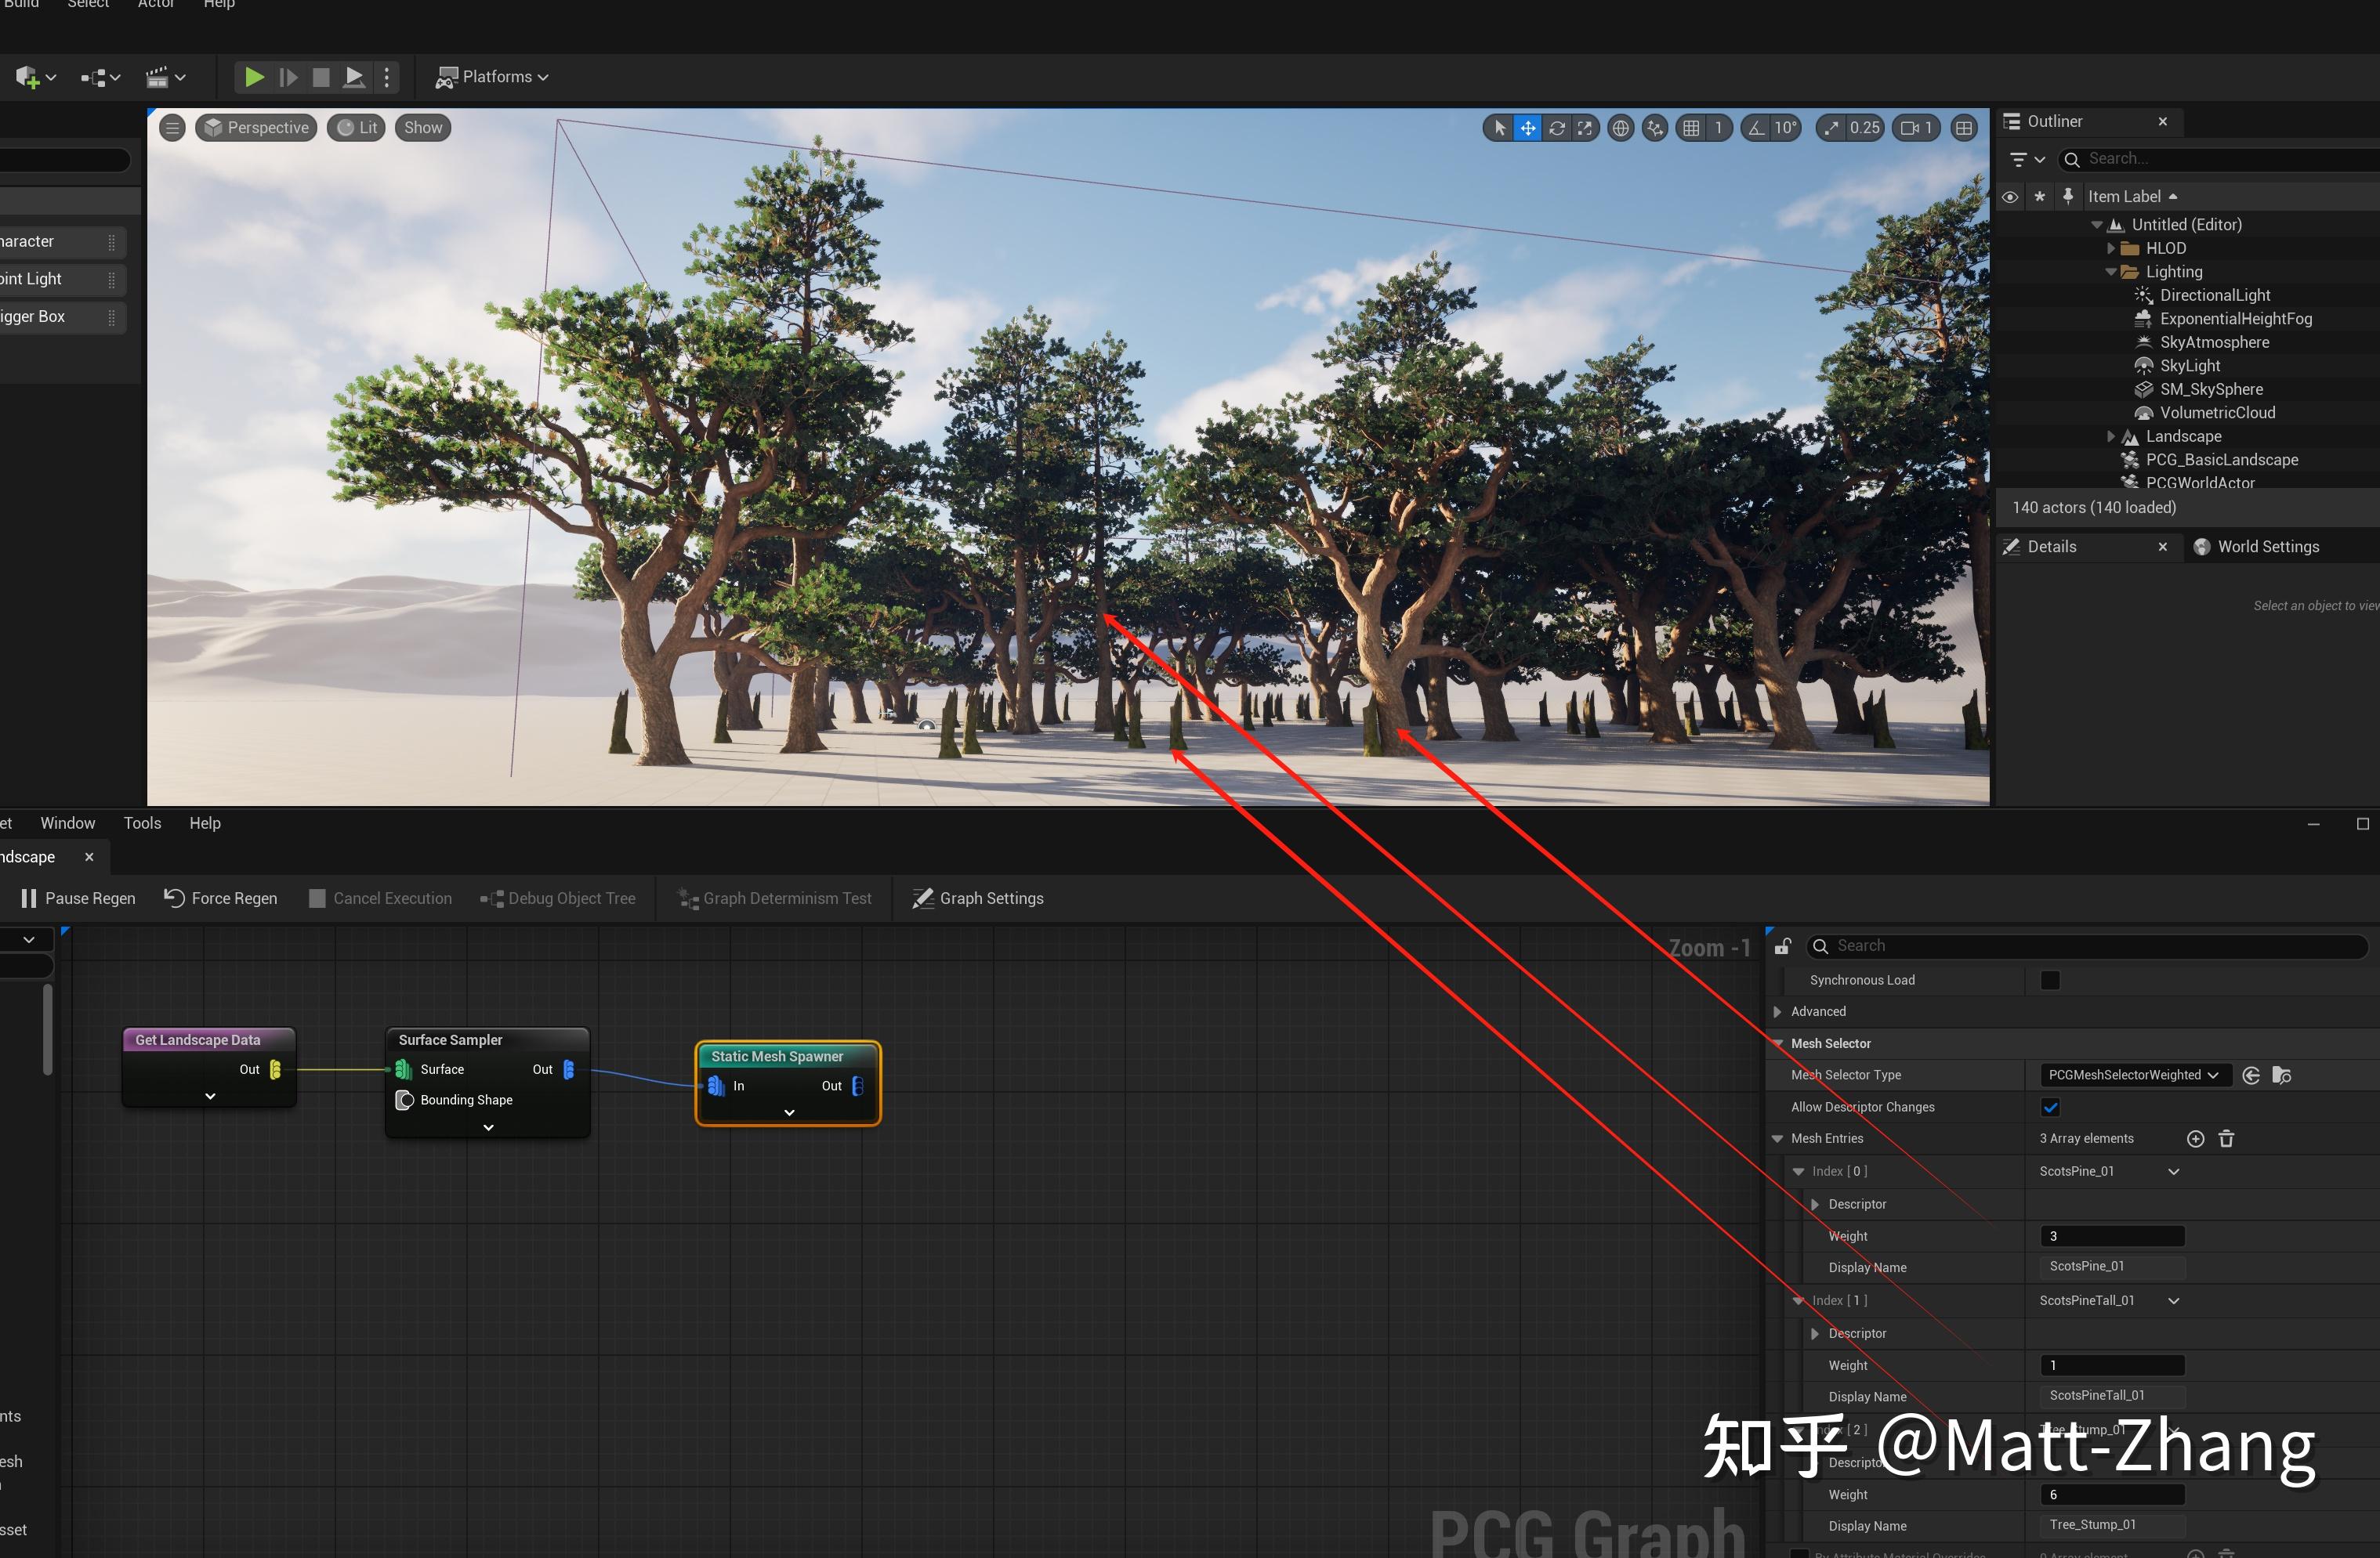Open viewport layout maximize icon

coord(1964,128)
